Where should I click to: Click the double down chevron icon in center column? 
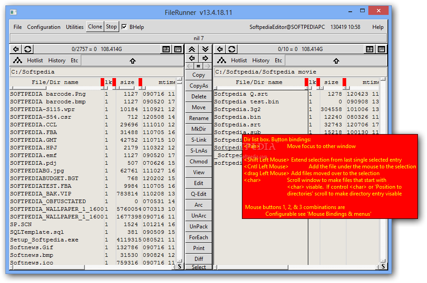(205, 49)
